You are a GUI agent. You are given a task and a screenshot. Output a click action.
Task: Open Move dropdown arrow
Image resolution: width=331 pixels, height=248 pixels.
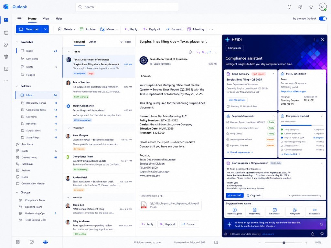tap(116, 29)
